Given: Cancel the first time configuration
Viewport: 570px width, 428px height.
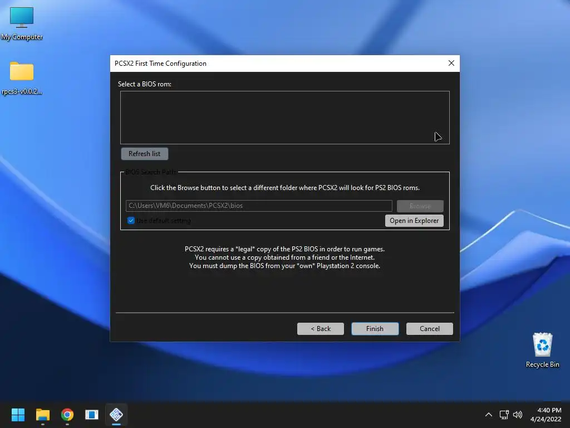Looking at the screenshot, I should pos(429,329).
